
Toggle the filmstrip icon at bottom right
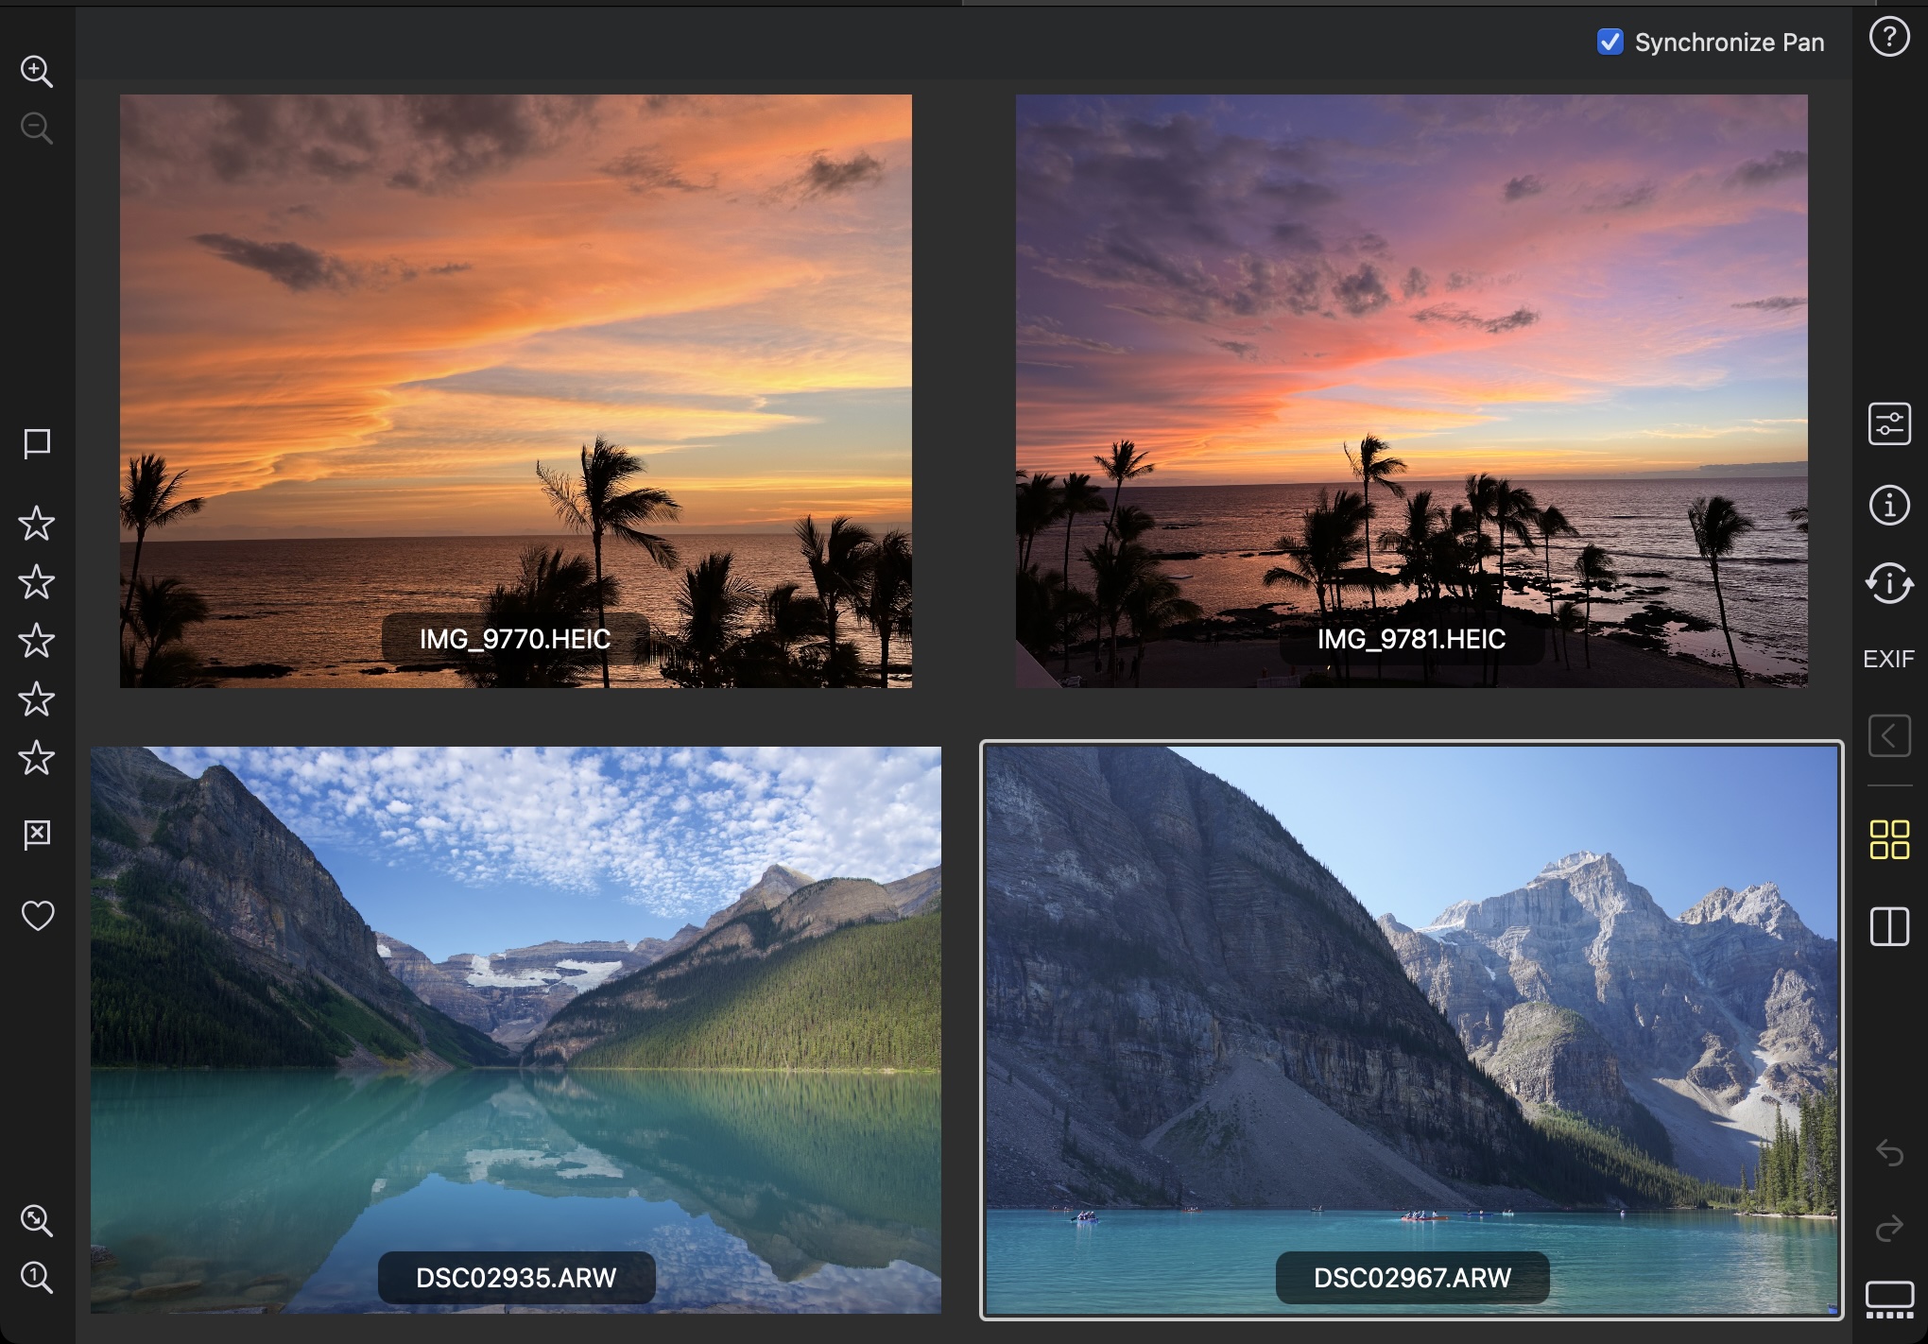click(1888, 1300)
